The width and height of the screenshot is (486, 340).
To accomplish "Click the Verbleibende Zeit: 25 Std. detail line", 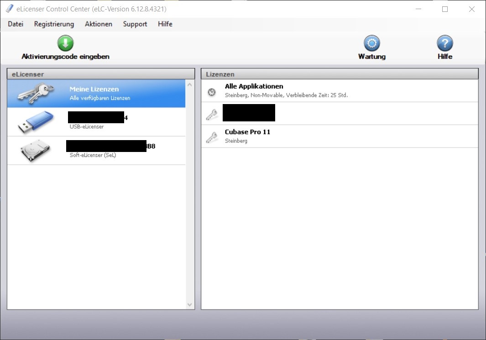I will click(287, 95).
